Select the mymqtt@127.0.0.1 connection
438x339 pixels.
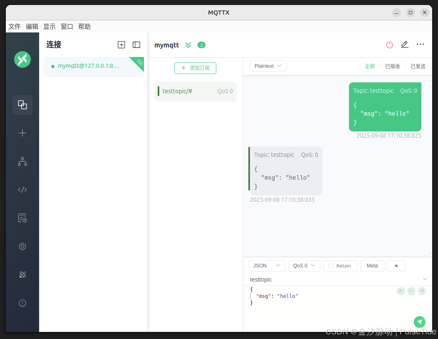93,67
